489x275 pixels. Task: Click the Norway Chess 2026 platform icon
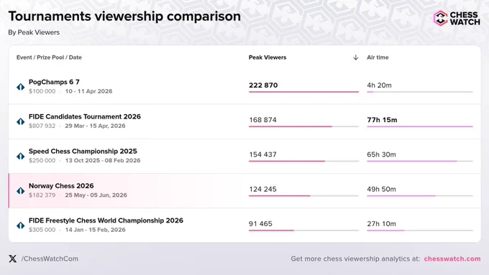click(x=21, y=190)
